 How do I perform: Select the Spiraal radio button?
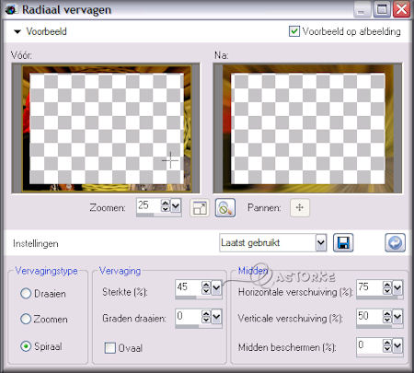tap(26, 346)
